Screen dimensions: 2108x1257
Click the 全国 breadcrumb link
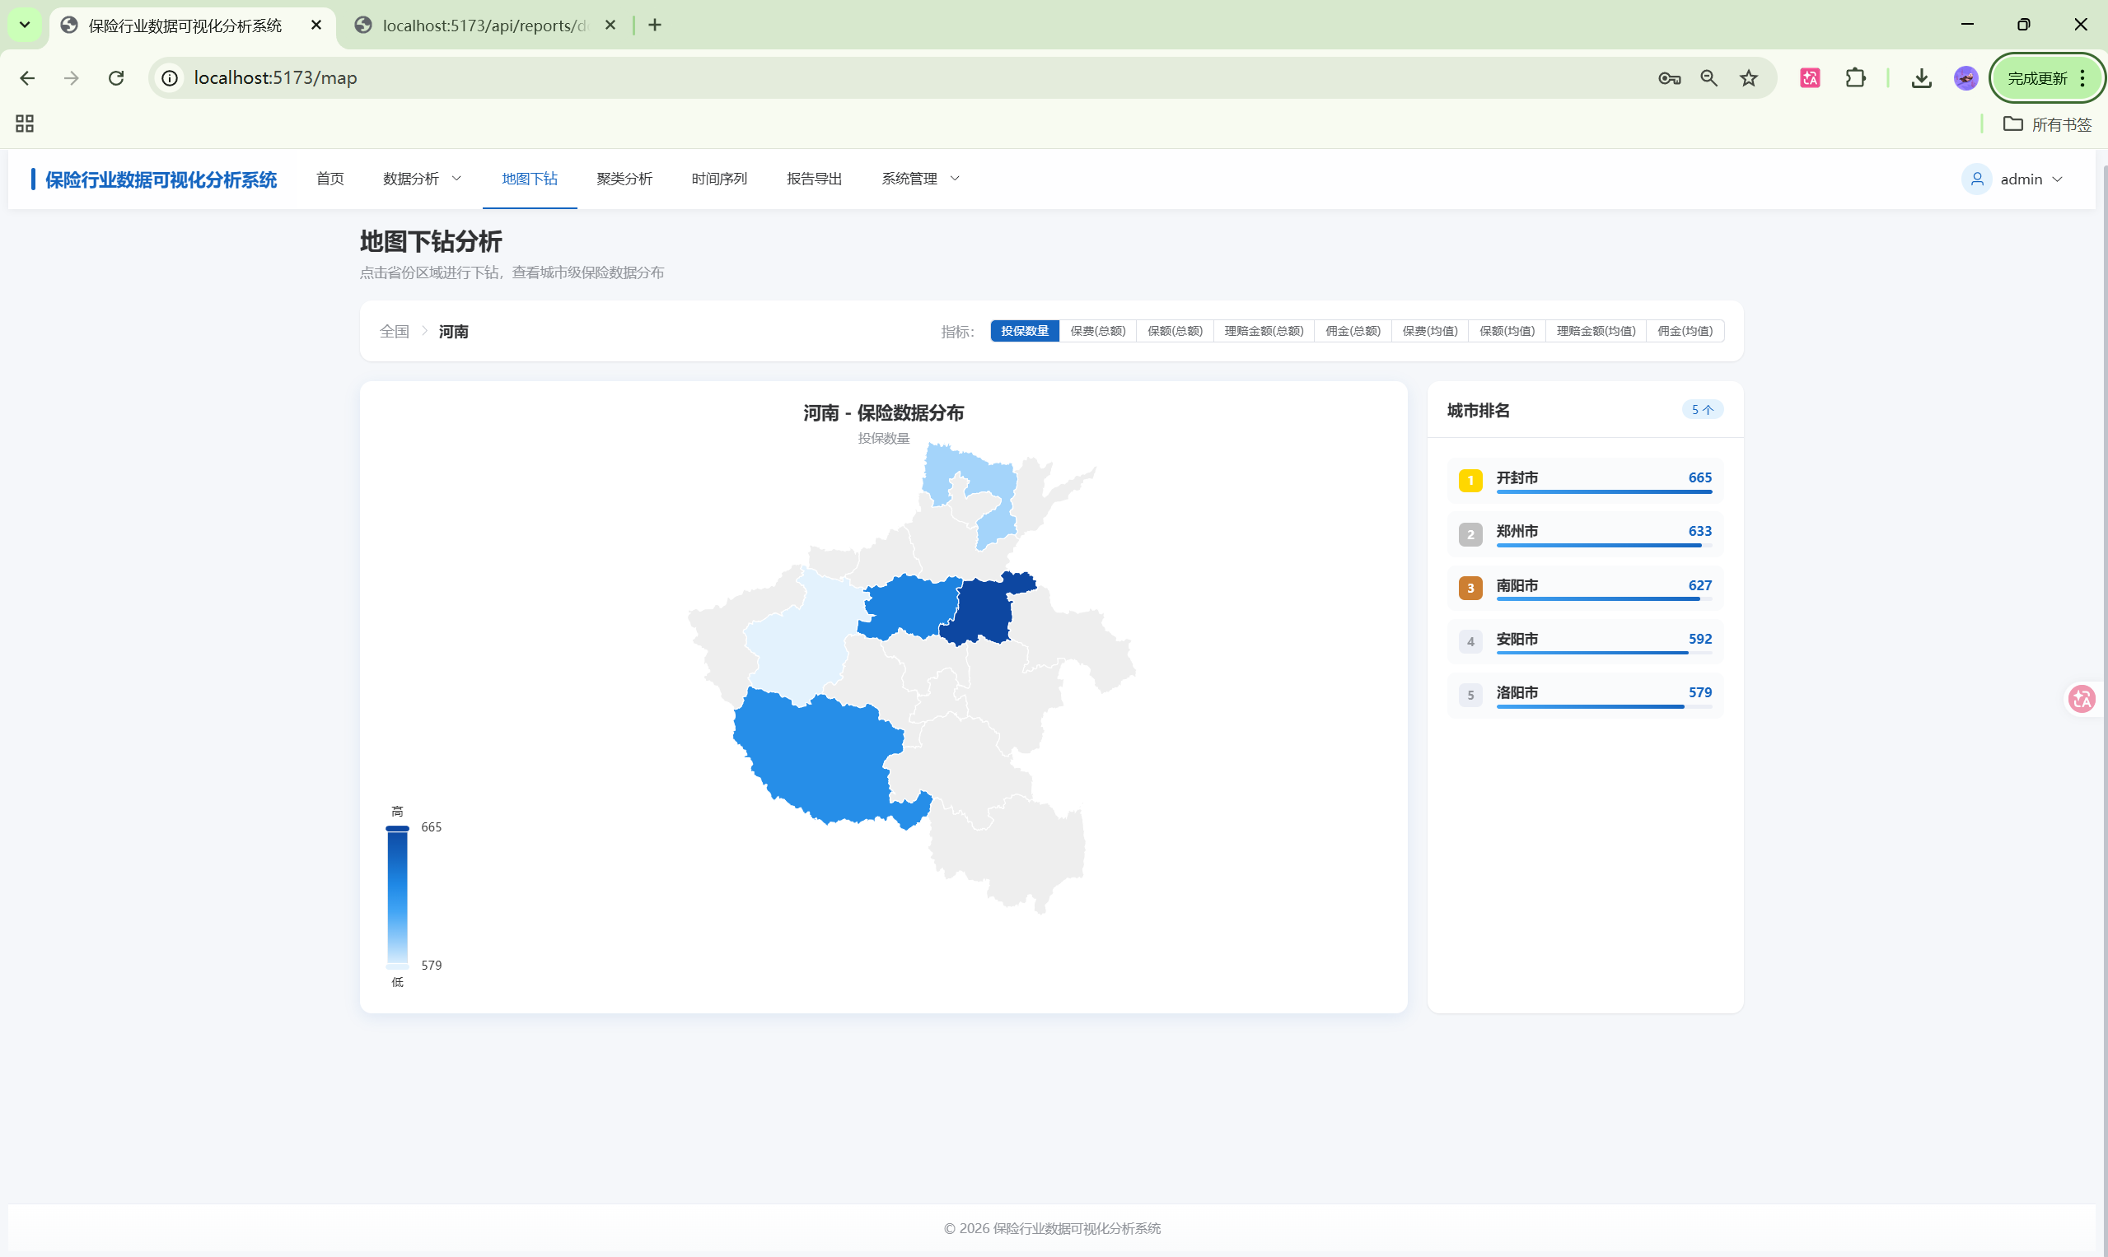click(394, 331)
